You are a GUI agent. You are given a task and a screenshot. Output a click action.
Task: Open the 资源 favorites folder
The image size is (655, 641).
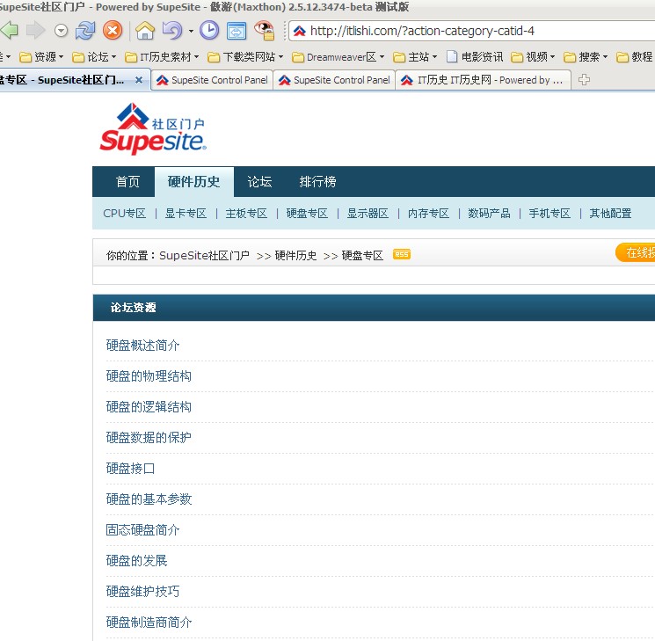click(42, 57)
